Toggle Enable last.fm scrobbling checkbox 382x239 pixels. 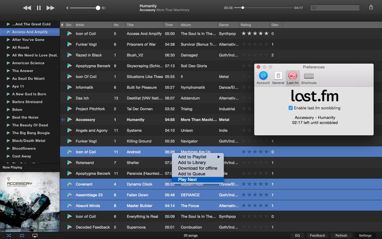291,108
